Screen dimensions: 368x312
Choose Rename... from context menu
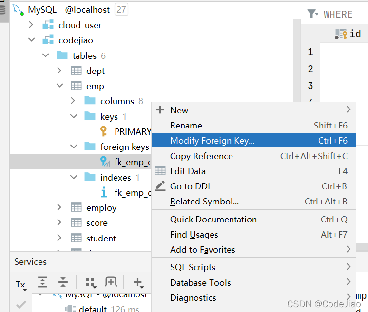[x=253, y=125]
